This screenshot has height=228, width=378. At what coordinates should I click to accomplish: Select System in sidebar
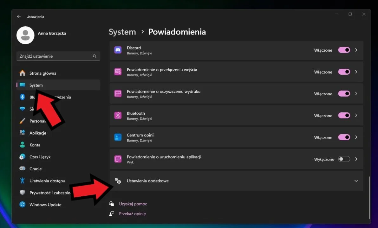[x=58, y=85]
